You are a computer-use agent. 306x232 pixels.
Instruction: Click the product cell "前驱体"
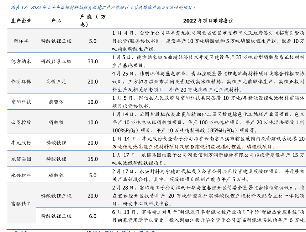pos(56,102)
